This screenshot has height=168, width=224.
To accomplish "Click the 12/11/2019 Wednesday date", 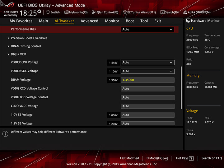I will click(x=11, y=13).
